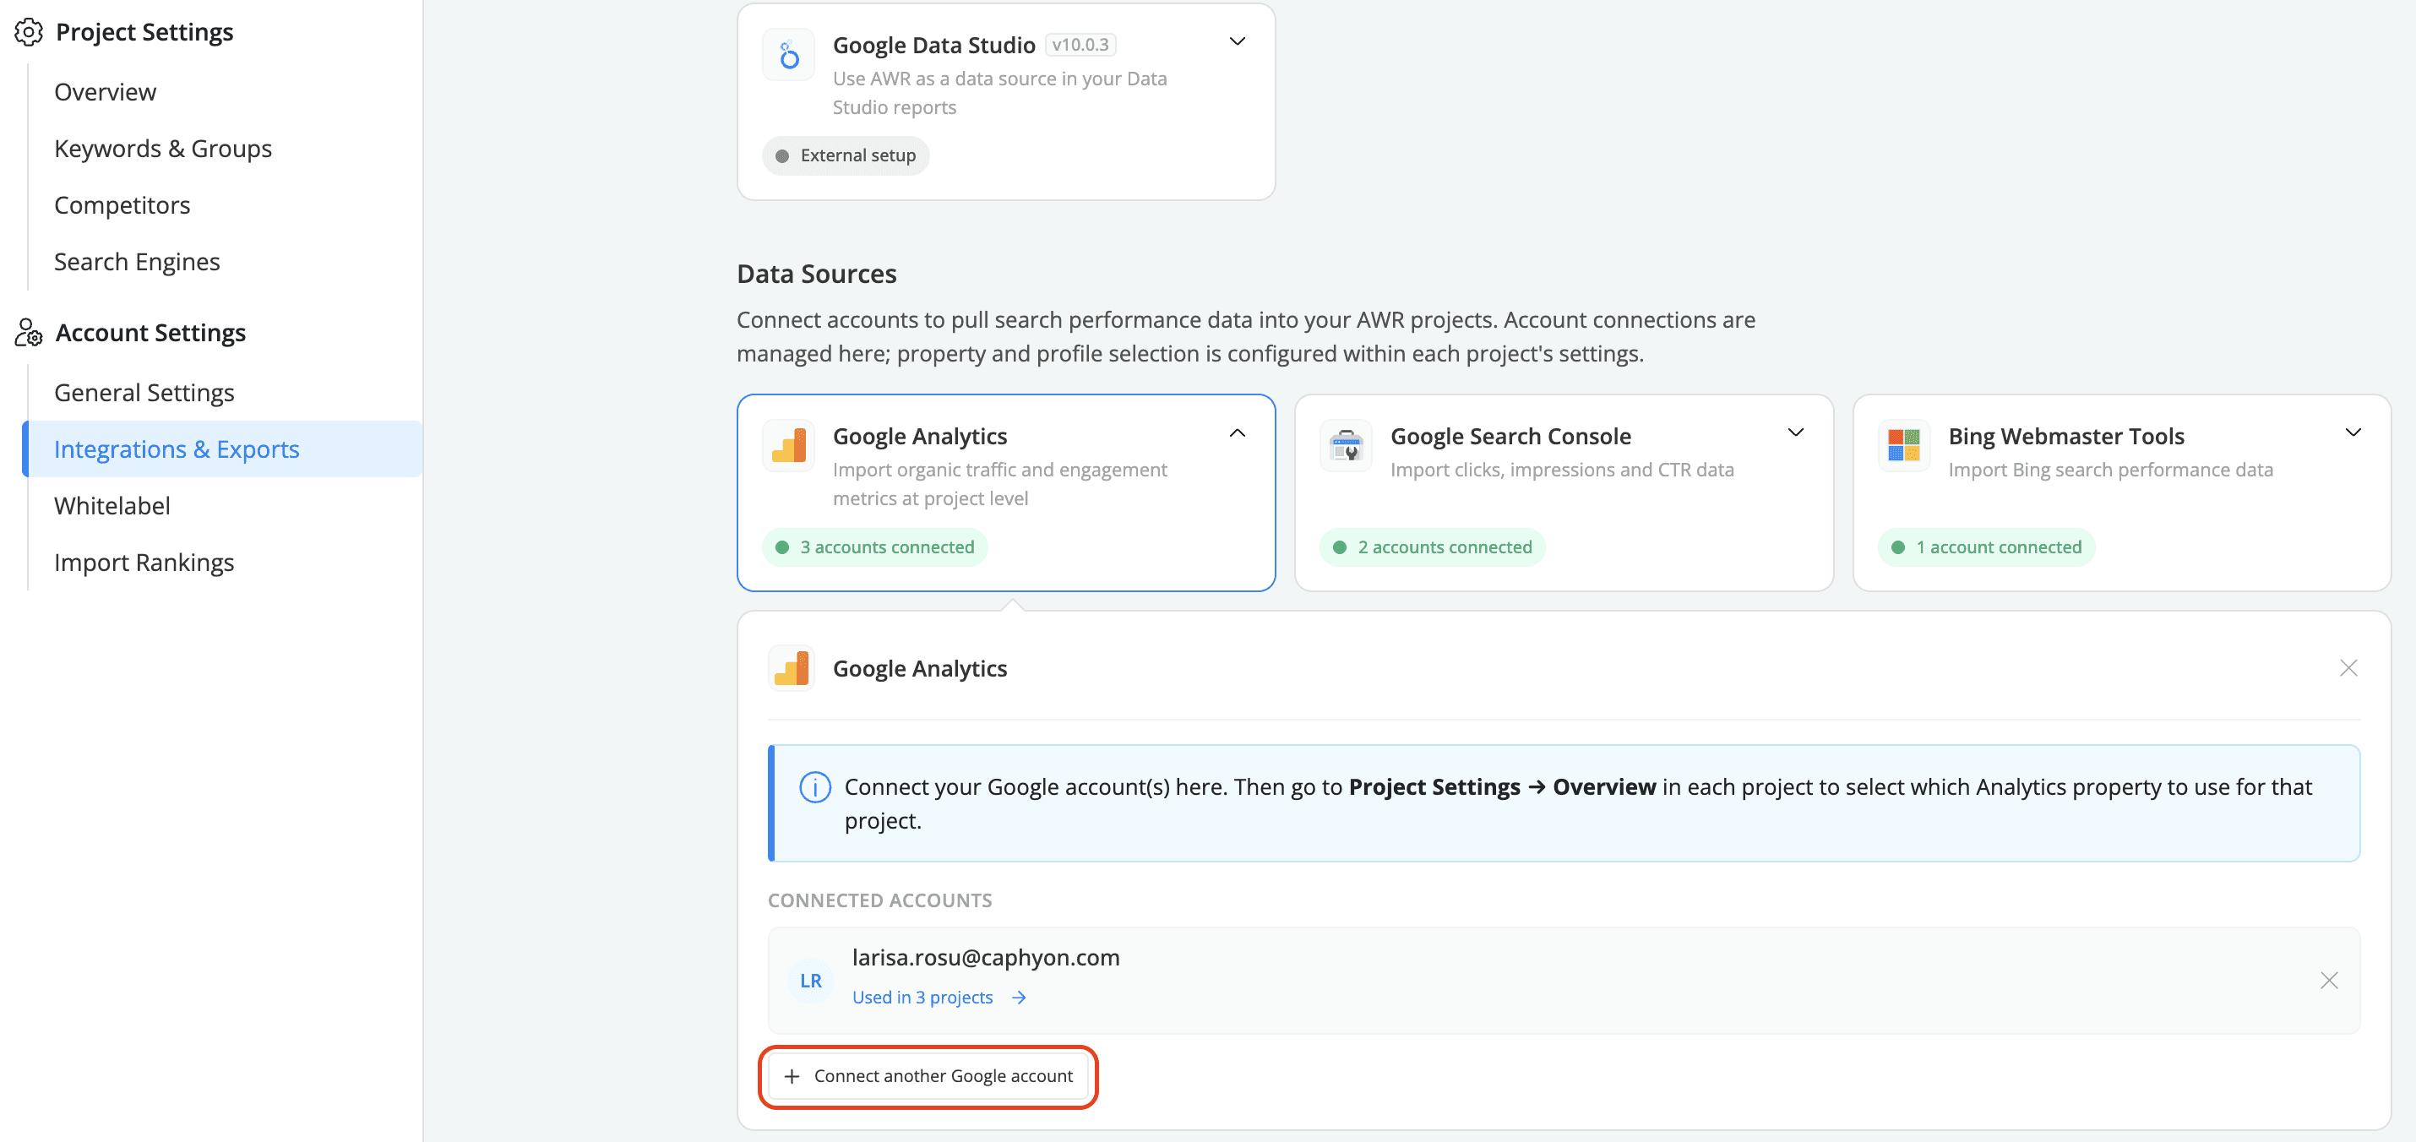2416x1142 pixels.
Task: Click the Bing Webmaster Tools title
Action: tap(2066, 436)
